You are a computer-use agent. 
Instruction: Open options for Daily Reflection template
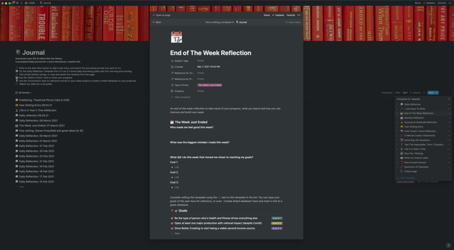coord(449,105)
